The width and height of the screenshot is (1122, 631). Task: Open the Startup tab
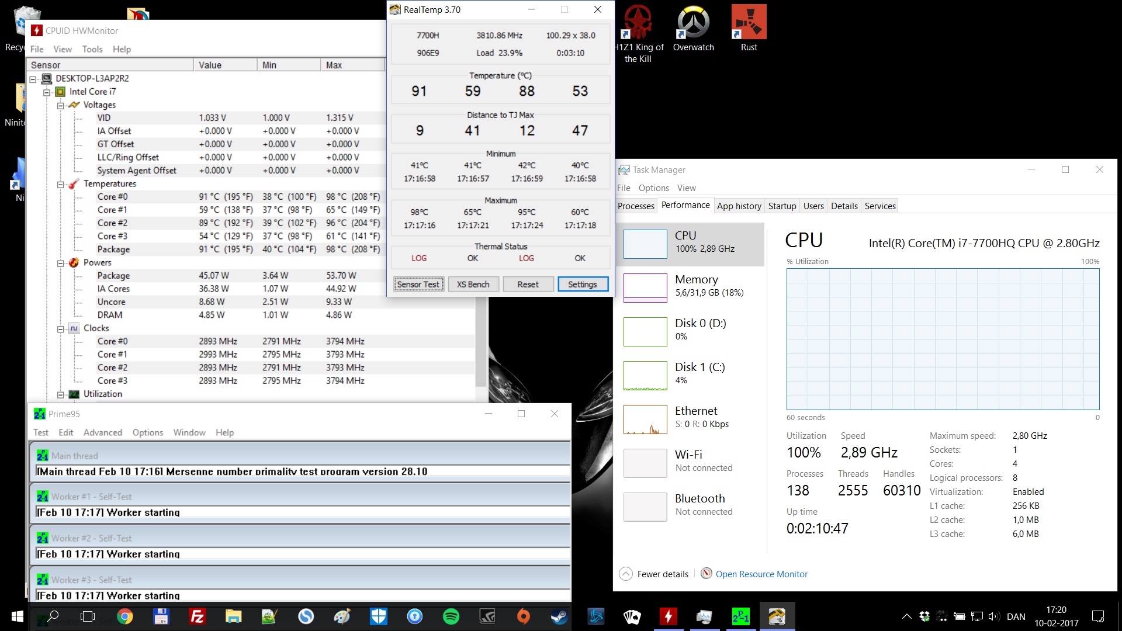782,206
